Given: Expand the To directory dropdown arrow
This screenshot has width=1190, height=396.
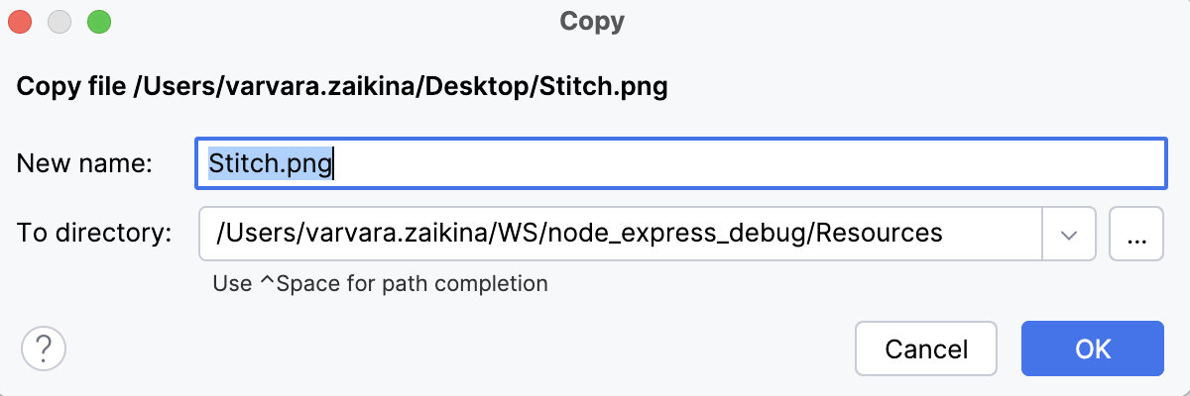Looking at the screenshot, I should pos(1068,235).
